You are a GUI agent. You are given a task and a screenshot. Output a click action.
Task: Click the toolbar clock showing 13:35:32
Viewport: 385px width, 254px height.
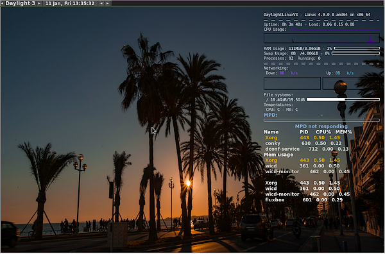pyautogui.click(x=70, y=3)
